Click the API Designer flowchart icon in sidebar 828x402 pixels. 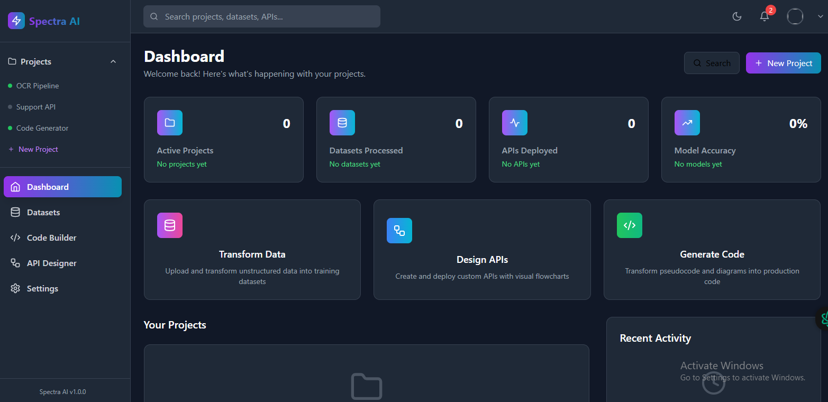[15, 263]
